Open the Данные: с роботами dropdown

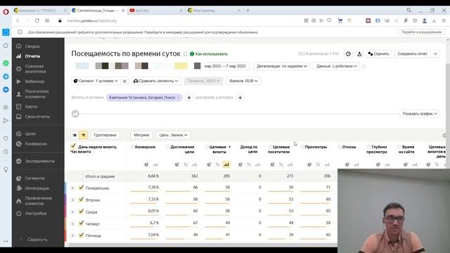pos(336,66)
